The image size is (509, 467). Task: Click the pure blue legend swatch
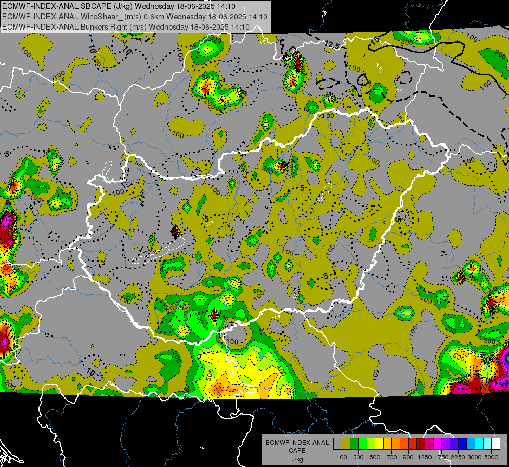point(463,444)
